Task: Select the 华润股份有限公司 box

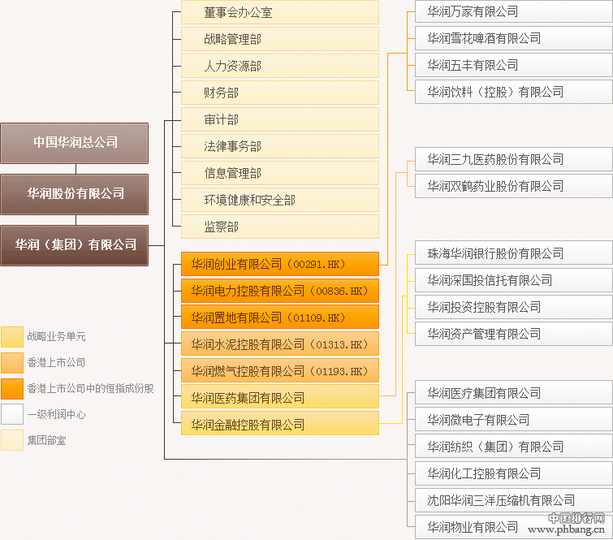Action: tap(74, 194)
